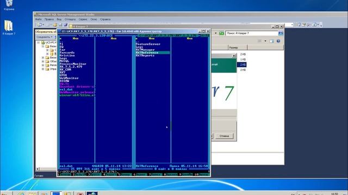
Task: Click function key 5 in Far's bottom bar
Action: pos(125,174)
